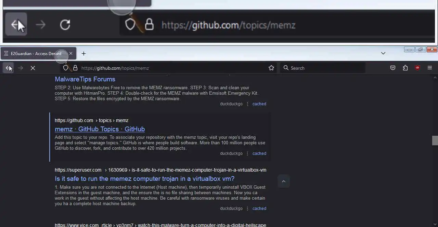Screen dimensions: 438x227
Task: Click the greyed-out forward arrow button
Action: pos(21,68)
